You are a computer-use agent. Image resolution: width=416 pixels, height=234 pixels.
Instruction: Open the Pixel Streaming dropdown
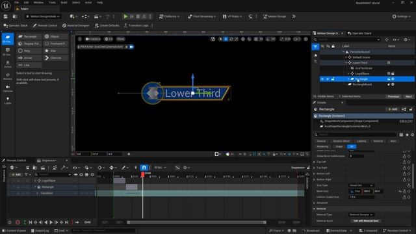point(201,16)
